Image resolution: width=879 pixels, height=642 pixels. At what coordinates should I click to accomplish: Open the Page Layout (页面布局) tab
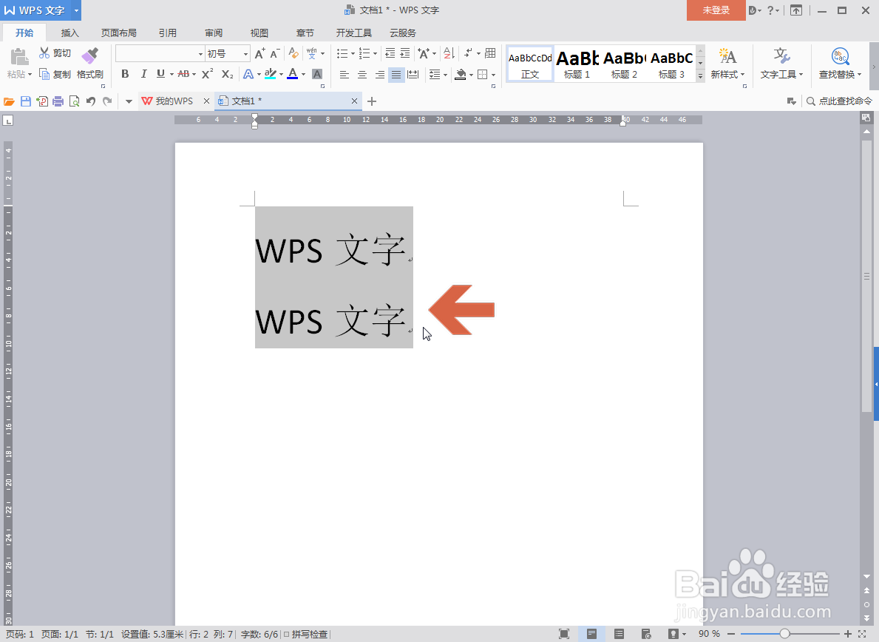point(119,33)
